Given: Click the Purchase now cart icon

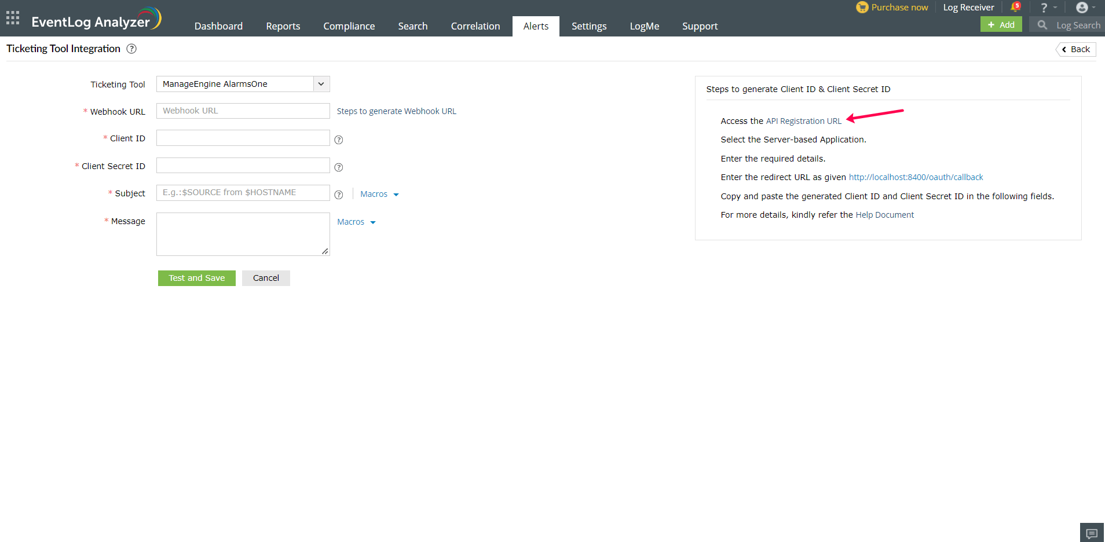Looking at the screenshot, I should 862,8.
